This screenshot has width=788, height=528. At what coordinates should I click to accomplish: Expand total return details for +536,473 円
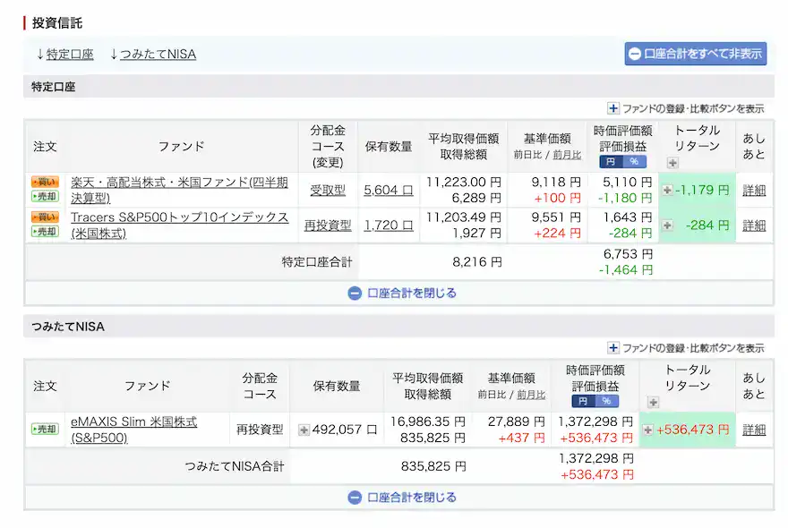647,430
